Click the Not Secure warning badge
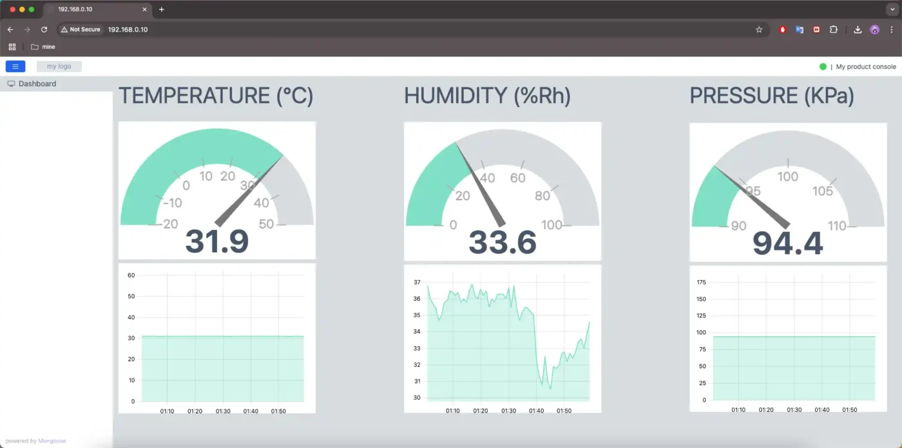 (81, 30)
